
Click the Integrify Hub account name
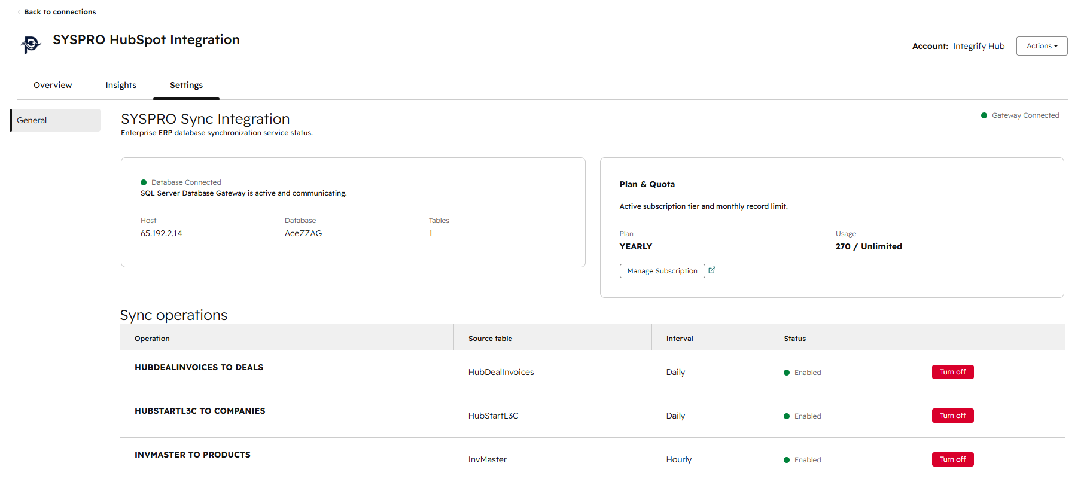point(979,46)
